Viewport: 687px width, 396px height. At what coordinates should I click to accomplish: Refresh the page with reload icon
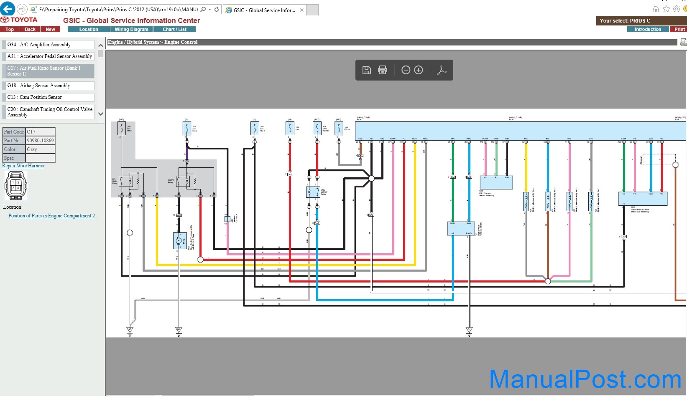217,9
